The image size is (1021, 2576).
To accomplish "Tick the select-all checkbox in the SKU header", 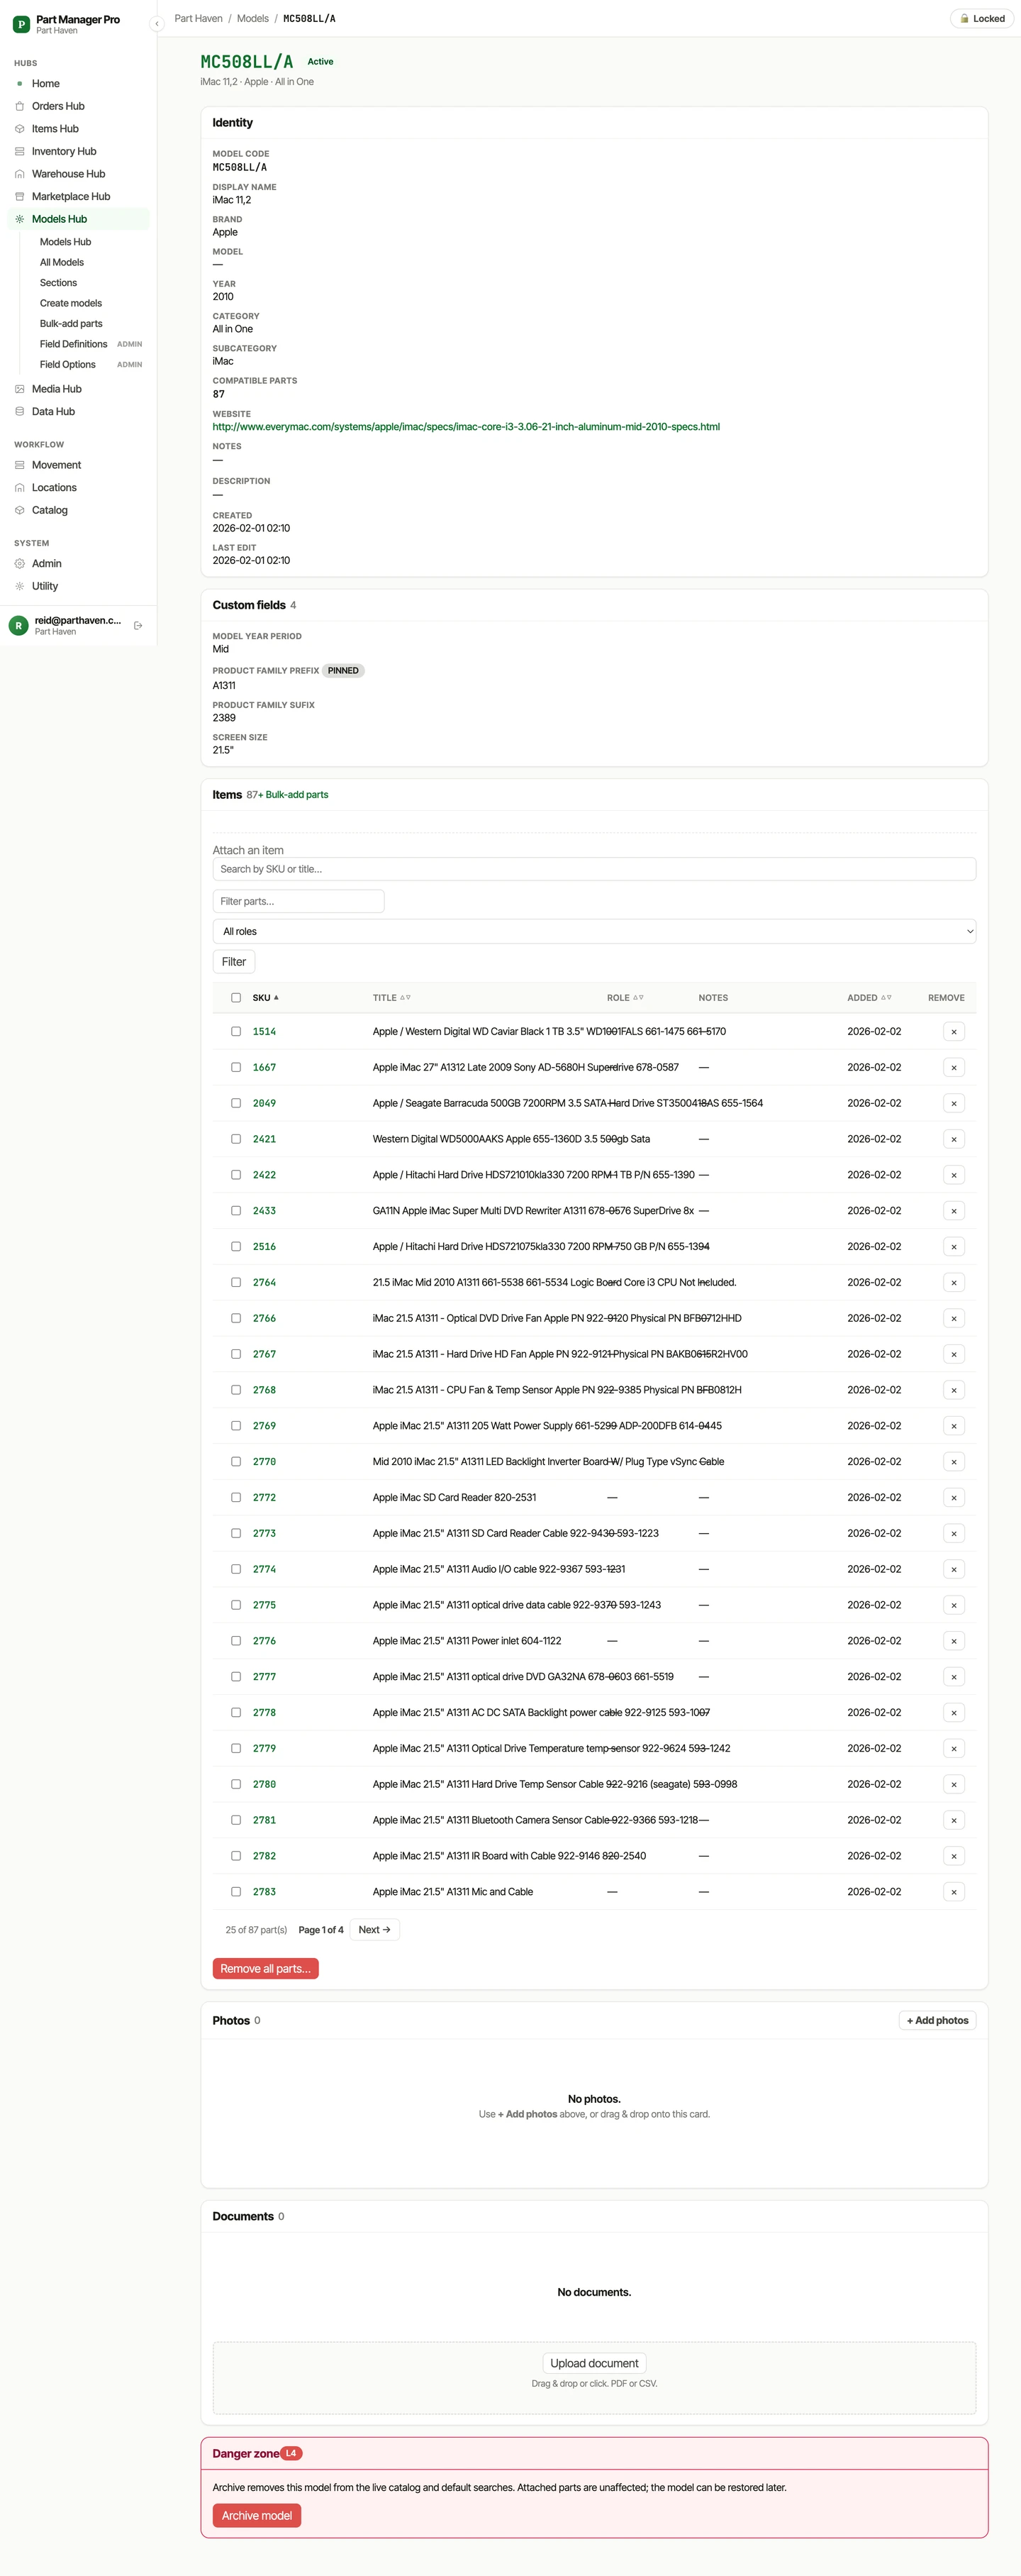I will [x=236, y=998].
